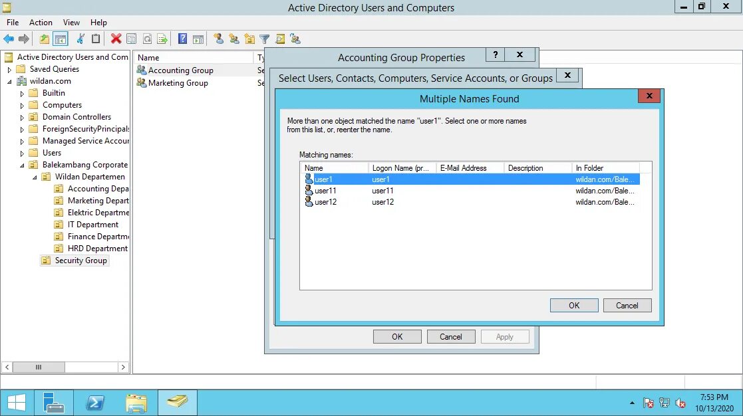Click the Active Directory taskbar icon
Viewport: 743px width, 416px height.
click(177, 403)
